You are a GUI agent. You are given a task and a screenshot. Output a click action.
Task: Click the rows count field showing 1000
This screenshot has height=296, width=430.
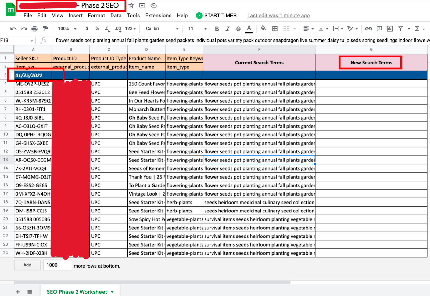coord(58,265)
